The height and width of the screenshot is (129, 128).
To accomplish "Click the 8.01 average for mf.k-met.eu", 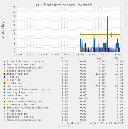I will tap(101, 98).
